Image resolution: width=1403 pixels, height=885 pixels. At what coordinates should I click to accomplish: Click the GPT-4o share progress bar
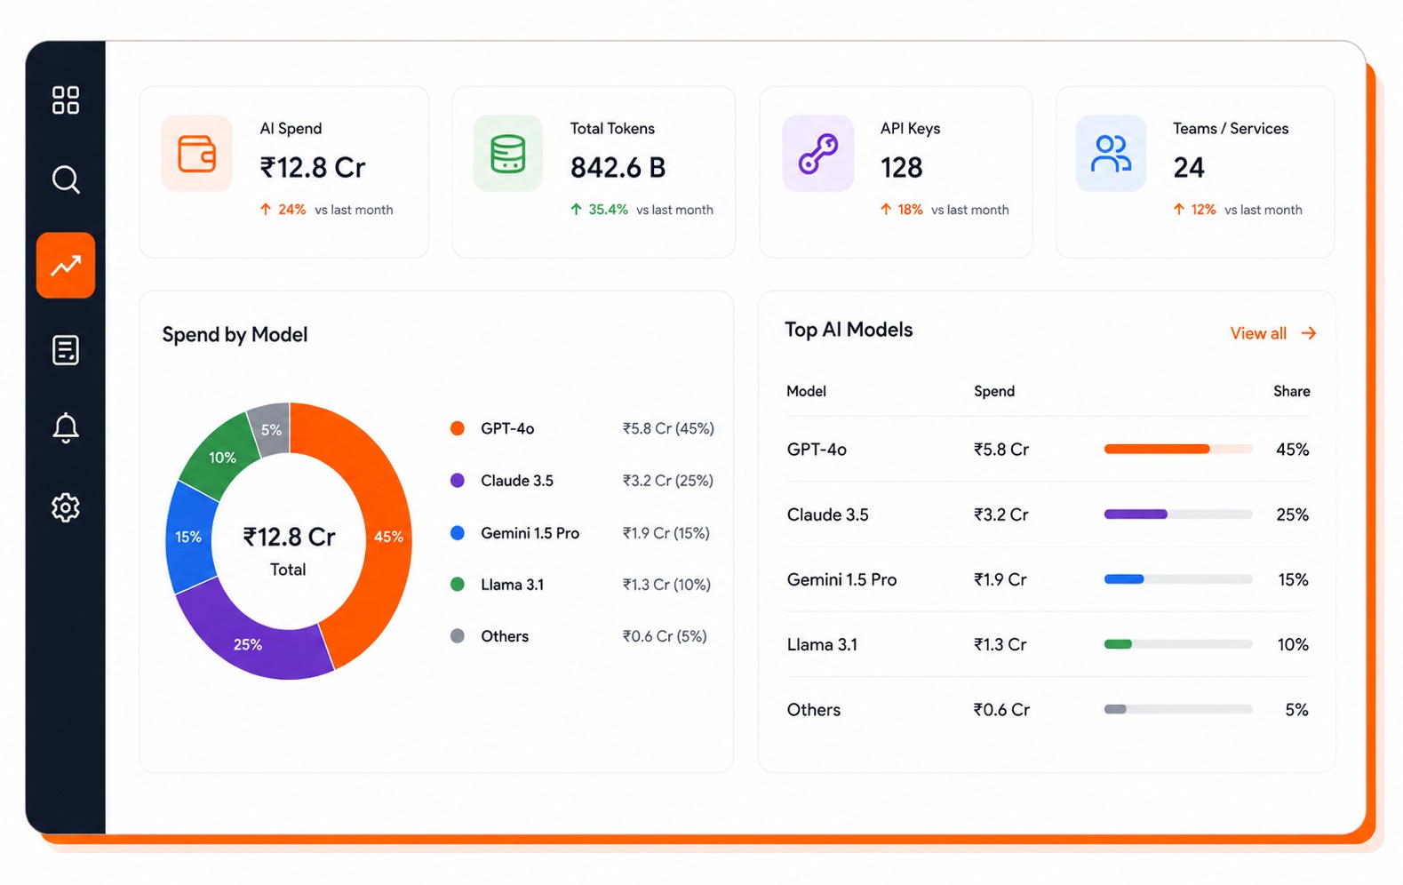1178,450
